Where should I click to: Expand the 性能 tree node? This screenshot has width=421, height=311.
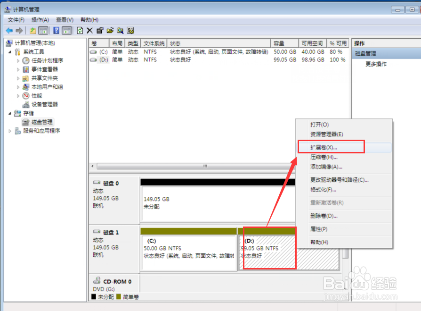tap(18, 96)
